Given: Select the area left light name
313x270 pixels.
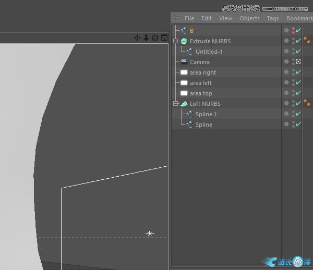Looking at the screenshot, I should tap(201, 83).
